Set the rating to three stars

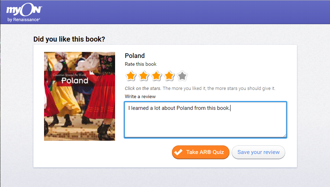tap(156, 76)
